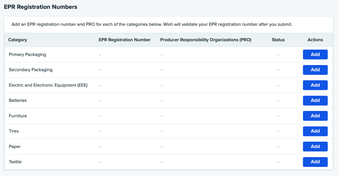Add a registration number for Furniture
339x176 pixels.
[x=315, y=116]
